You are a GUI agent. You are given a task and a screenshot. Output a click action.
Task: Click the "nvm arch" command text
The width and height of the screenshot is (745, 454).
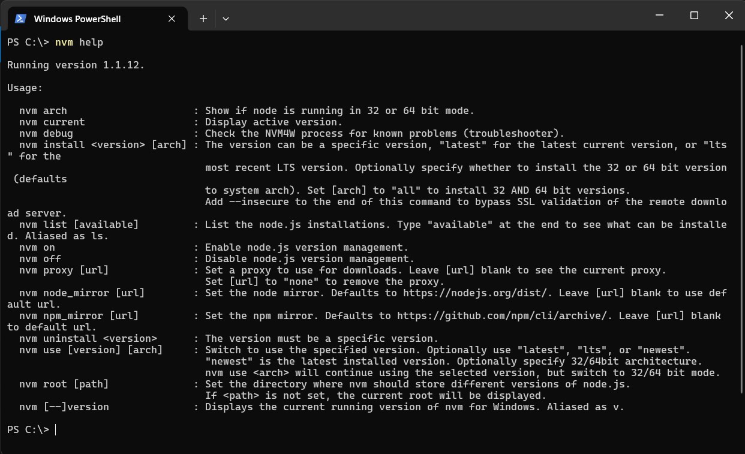pyautogui.click(x=43, y=111)
